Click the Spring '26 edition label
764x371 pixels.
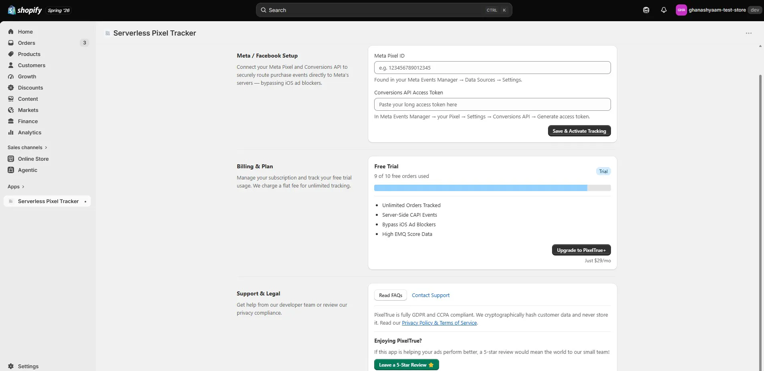tap(59, 10)
